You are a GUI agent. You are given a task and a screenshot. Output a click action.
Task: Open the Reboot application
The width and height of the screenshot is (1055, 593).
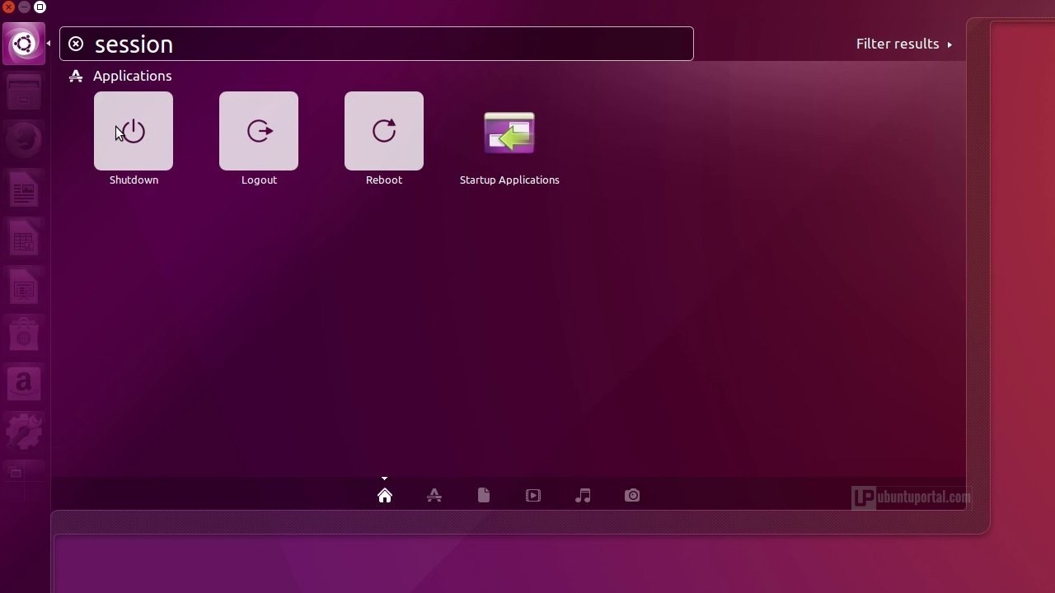click(x=384, y=131)
